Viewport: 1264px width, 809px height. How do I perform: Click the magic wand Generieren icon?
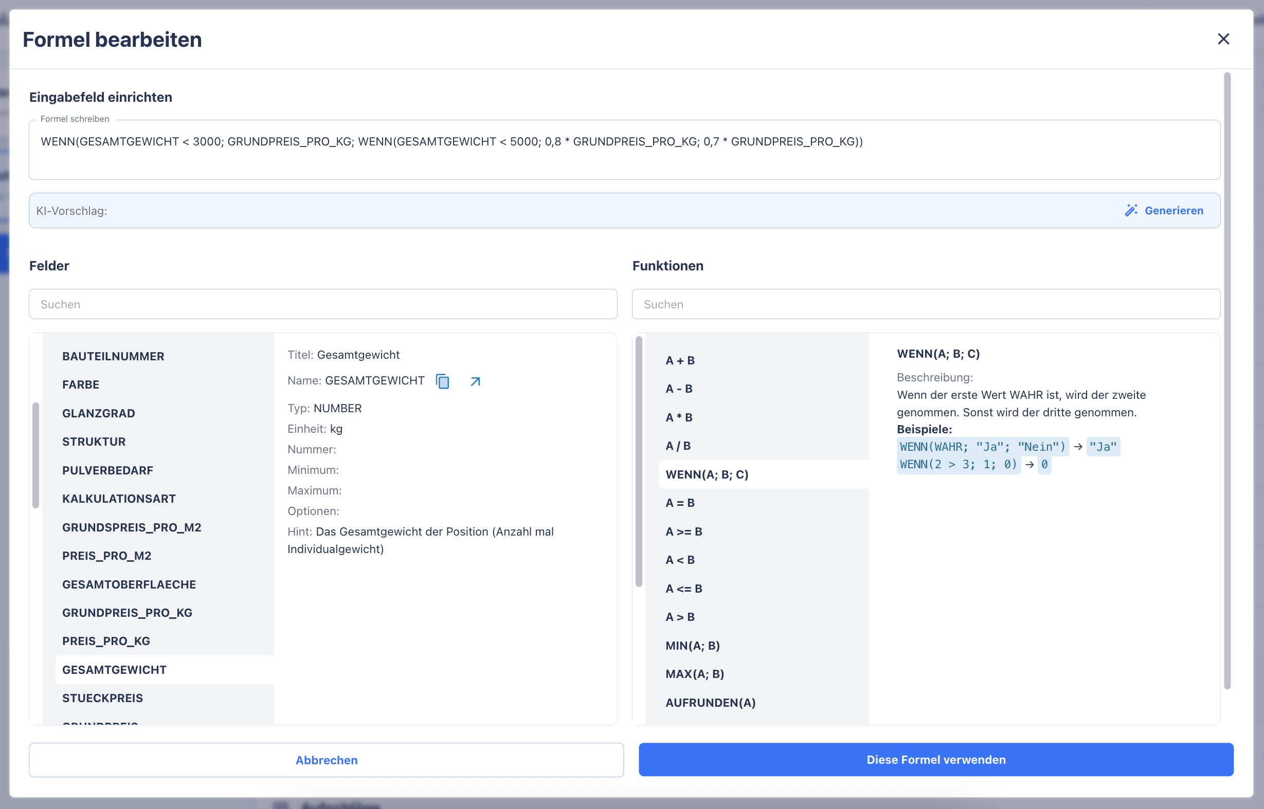(1131, 211)
